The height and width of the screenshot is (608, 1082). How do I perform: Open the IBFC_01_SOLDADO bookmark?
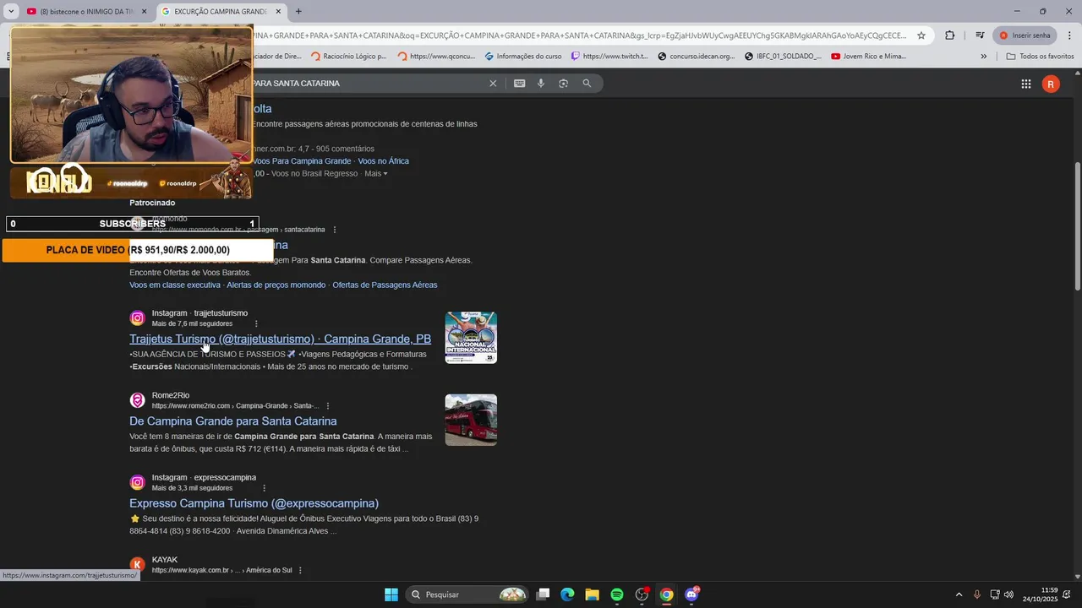(783, 57)
